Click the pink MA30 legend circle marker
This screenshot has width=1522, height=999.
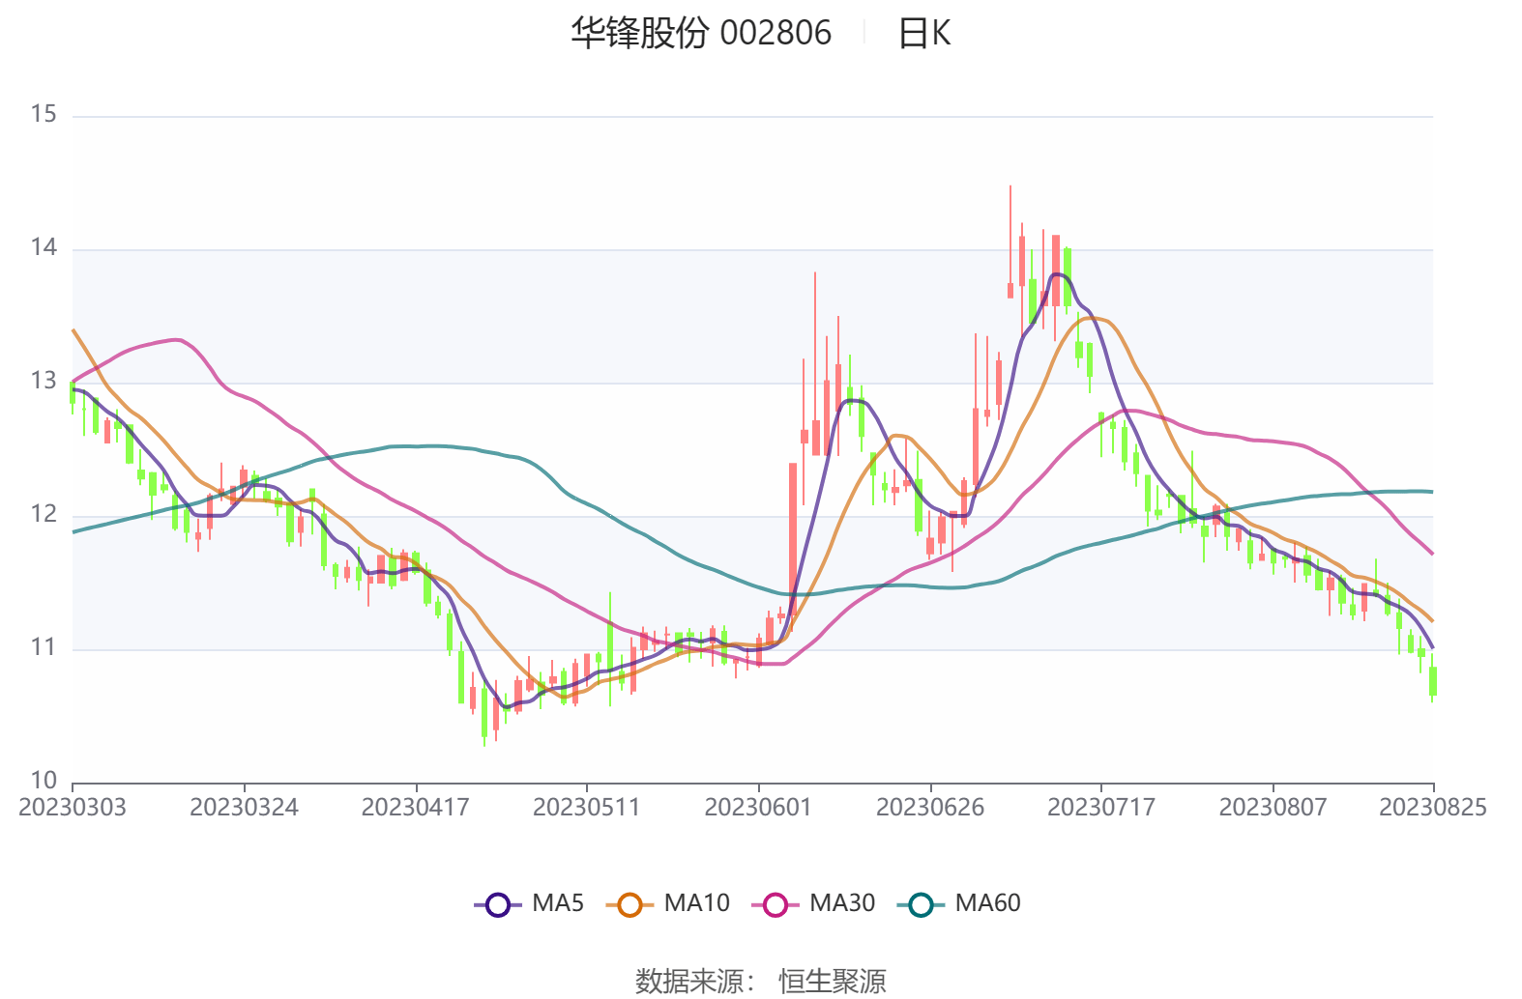pyautogui.click(x=776, y=905)
